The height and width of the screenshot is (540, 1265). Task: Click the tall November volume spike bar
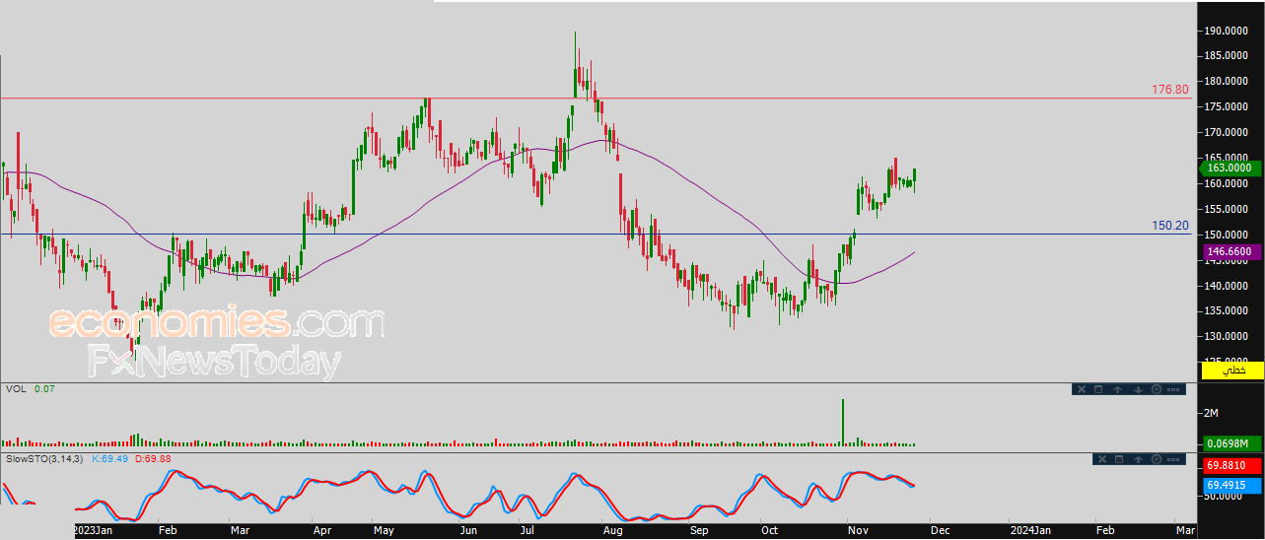coord(843,422)
